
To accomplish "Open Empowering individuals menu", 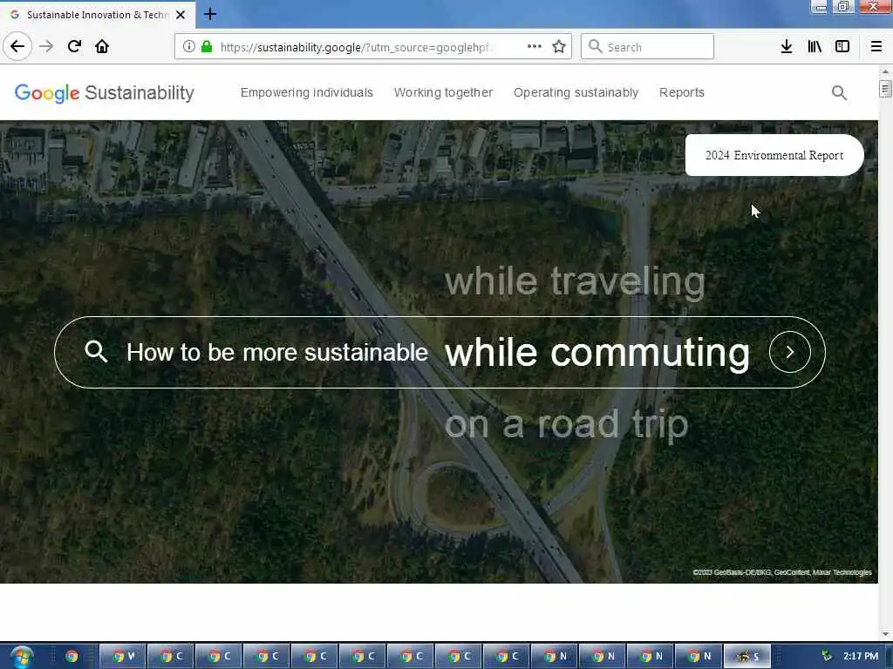I will coord(306,92).
